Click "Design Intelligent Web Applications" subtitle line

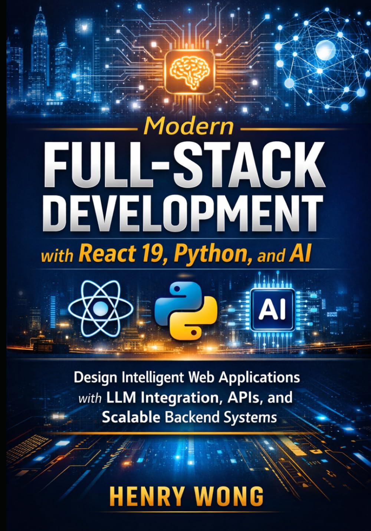(x=187, y=378)
